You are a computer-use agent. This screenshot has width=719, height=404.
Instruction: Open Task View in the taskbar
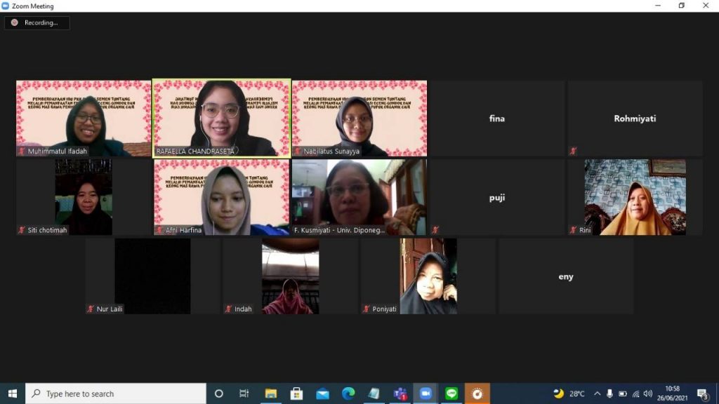[x=244, y=393]
